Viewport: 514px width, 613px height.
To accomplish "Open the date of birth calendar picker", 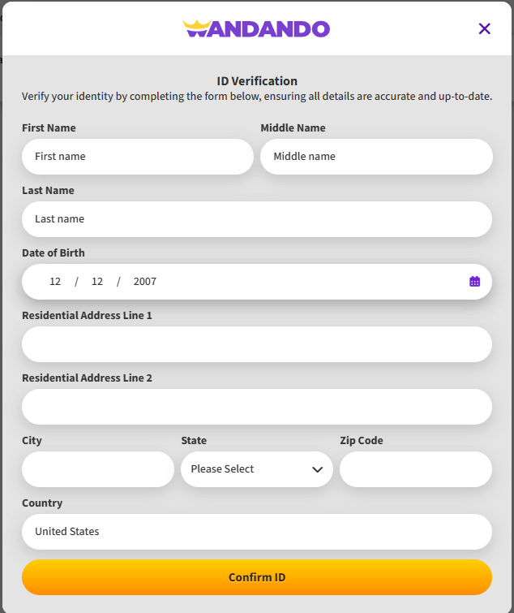I will 474,282.
